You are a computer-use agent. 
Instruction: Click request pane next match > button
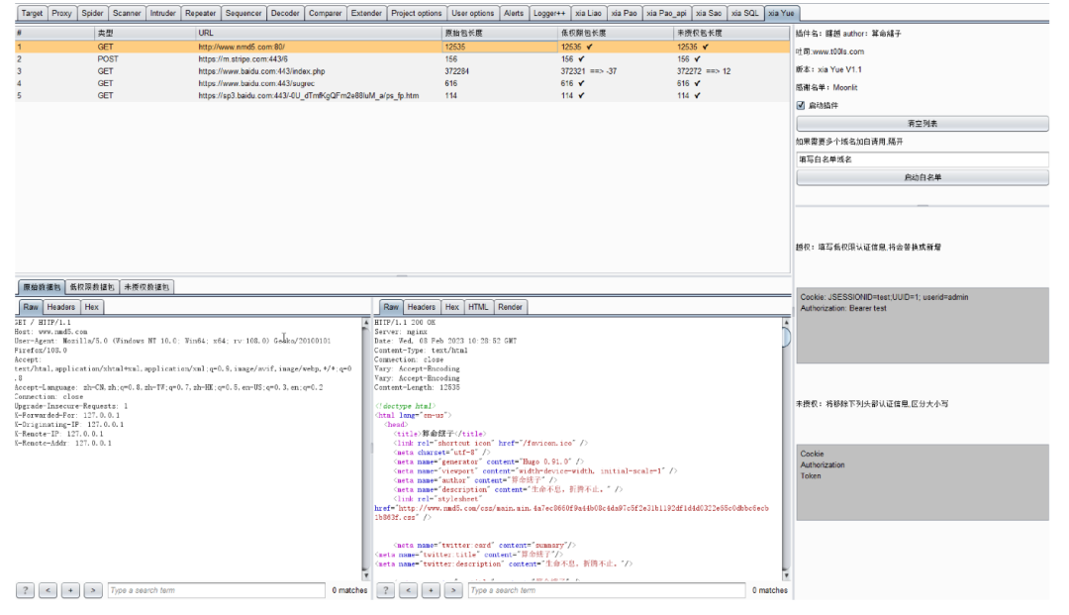pyautogui.click(x=93, y=590)
